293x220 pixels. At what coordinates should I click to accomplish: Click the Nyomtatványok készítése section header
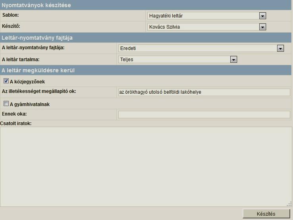[x=146, y=5]
